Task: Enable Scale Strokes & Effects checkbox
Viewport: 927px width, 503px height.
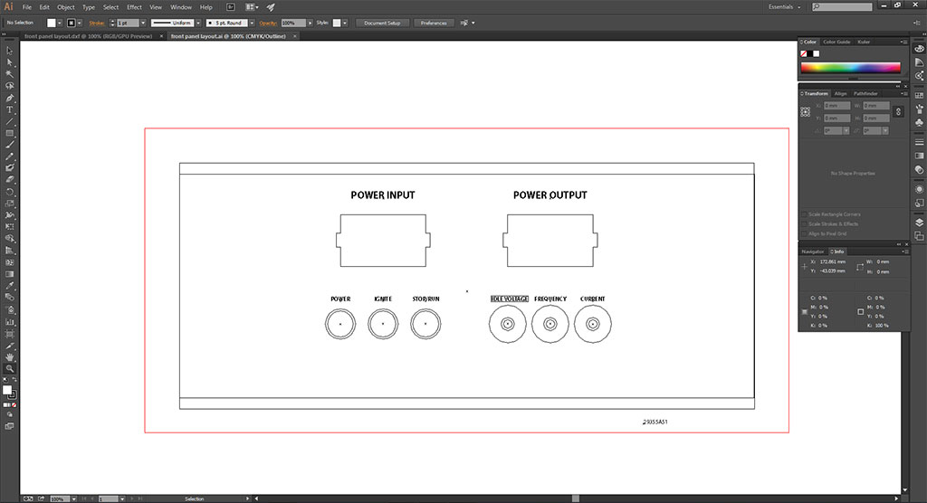Action: click(804, 224)
